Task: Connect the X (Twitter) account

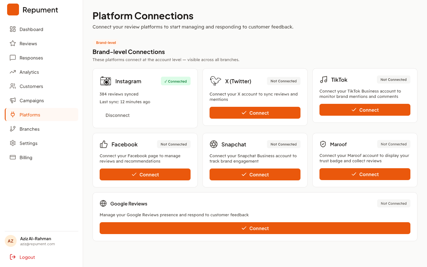Action: point(255,113)
